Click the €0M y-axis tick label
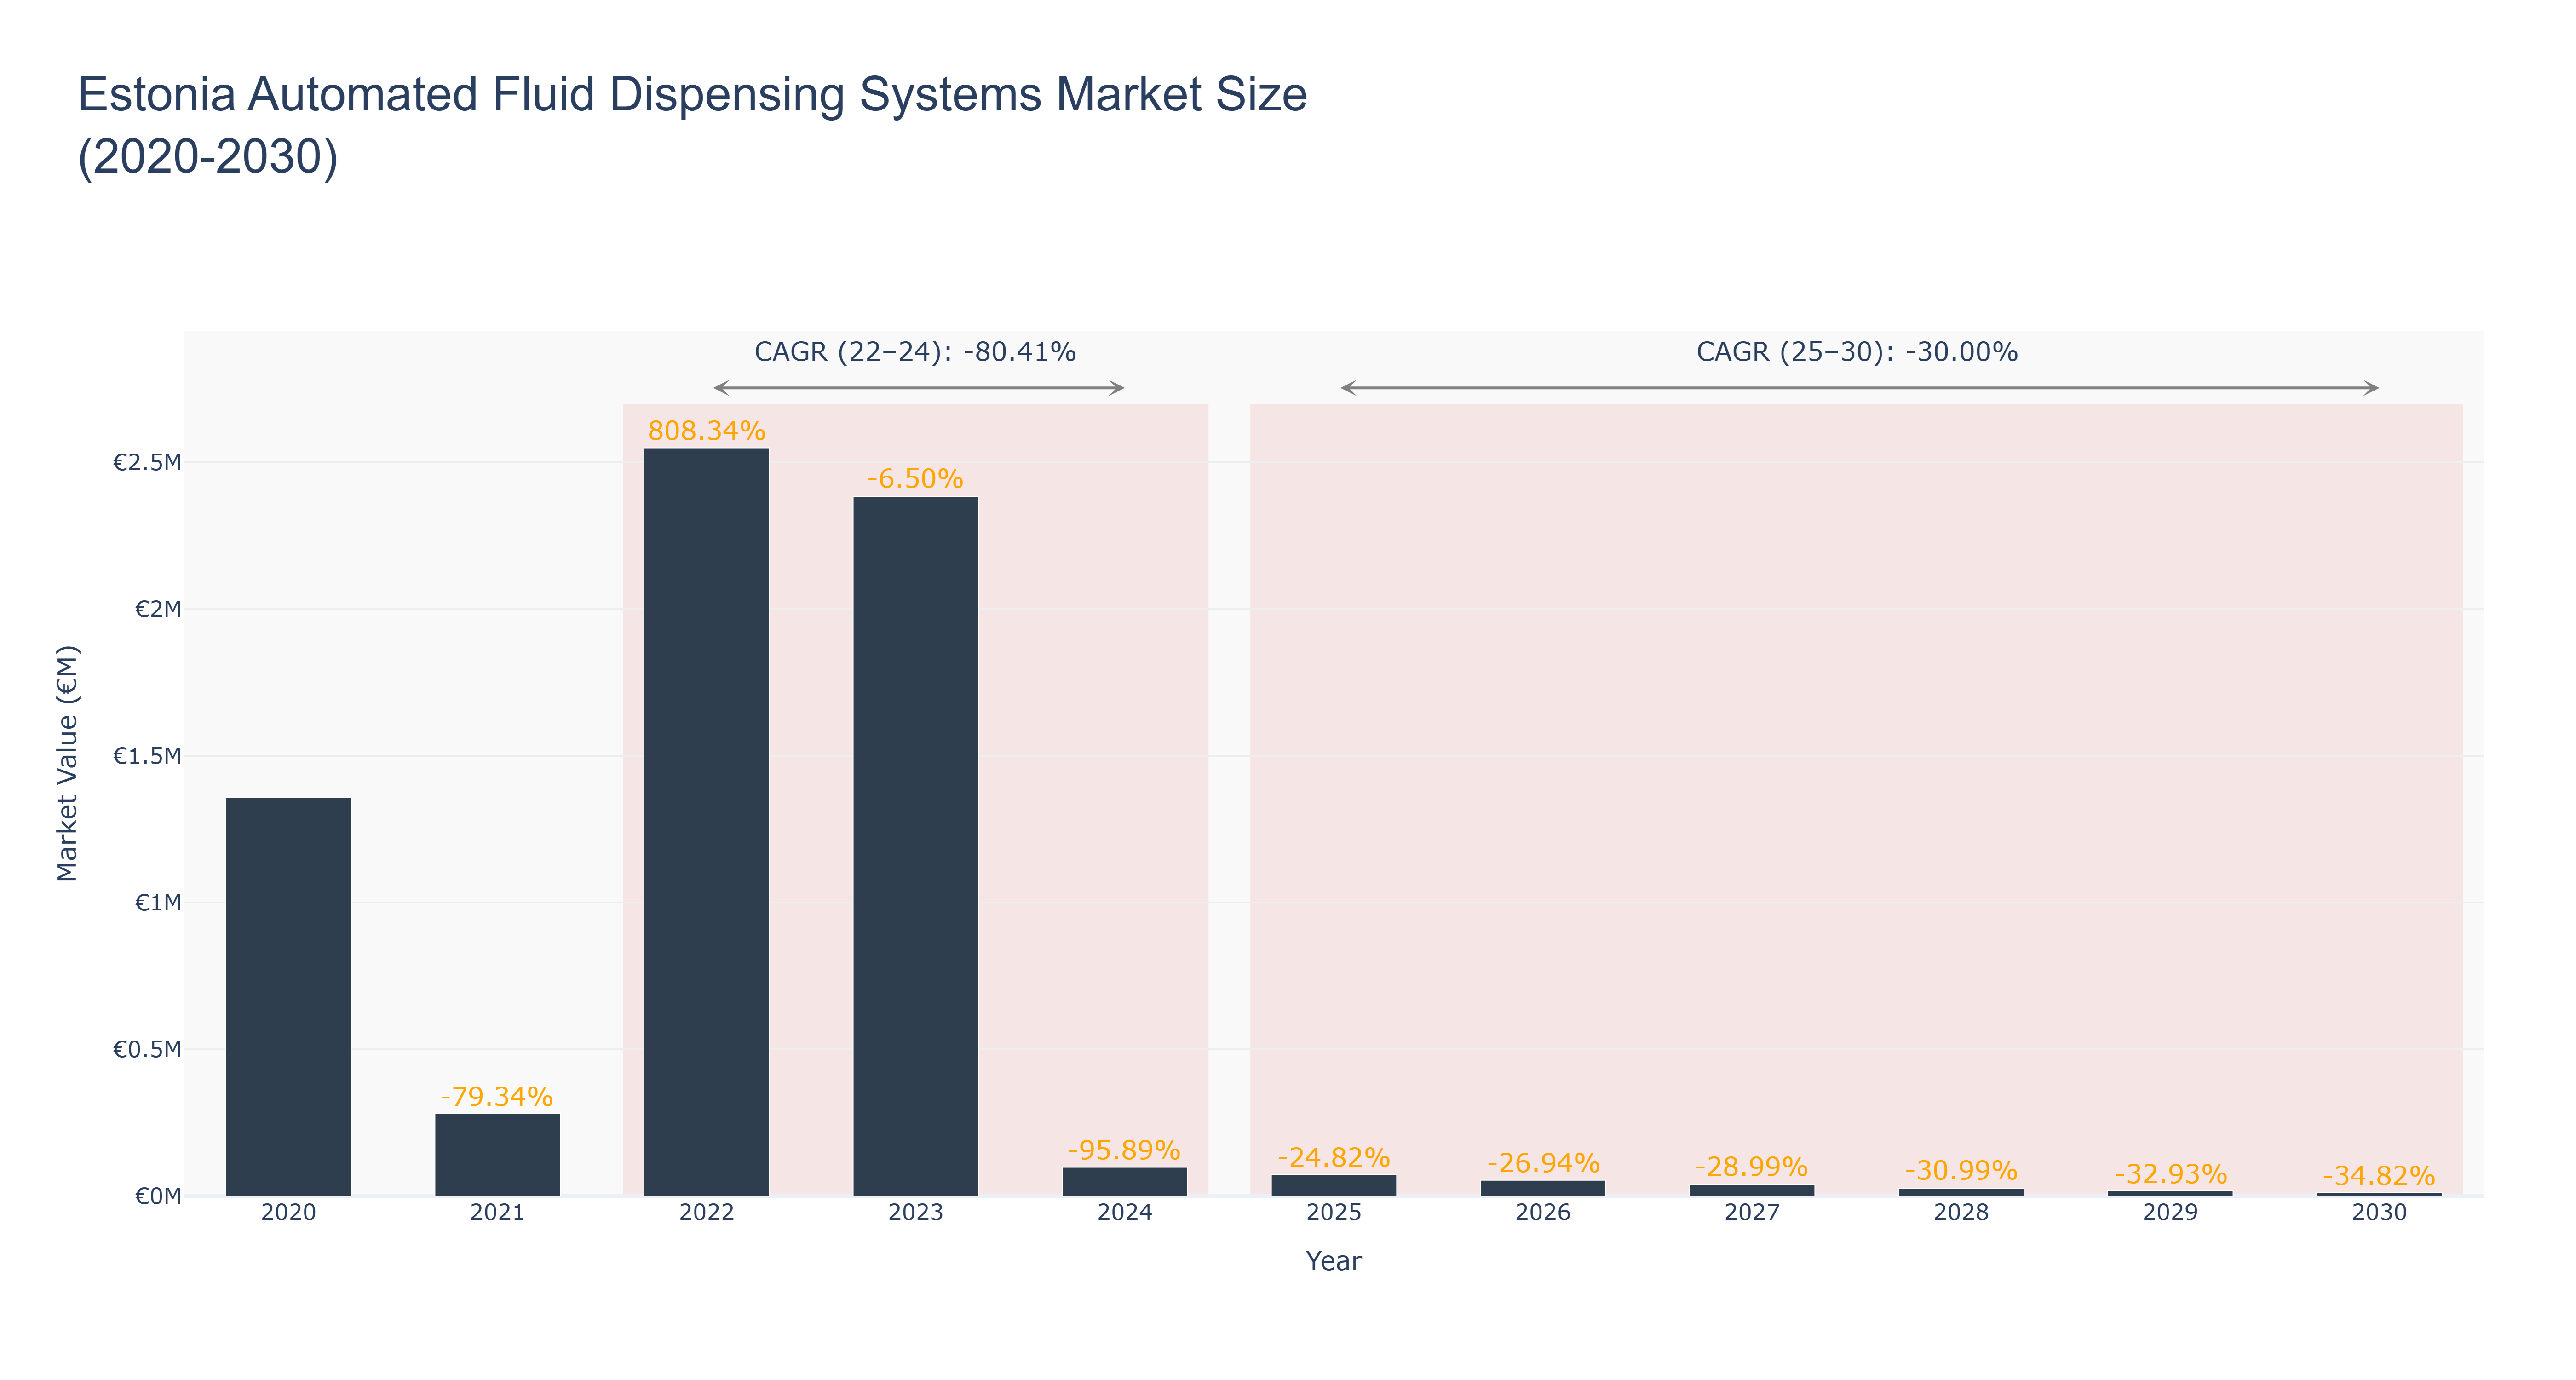 [158, 1196]
